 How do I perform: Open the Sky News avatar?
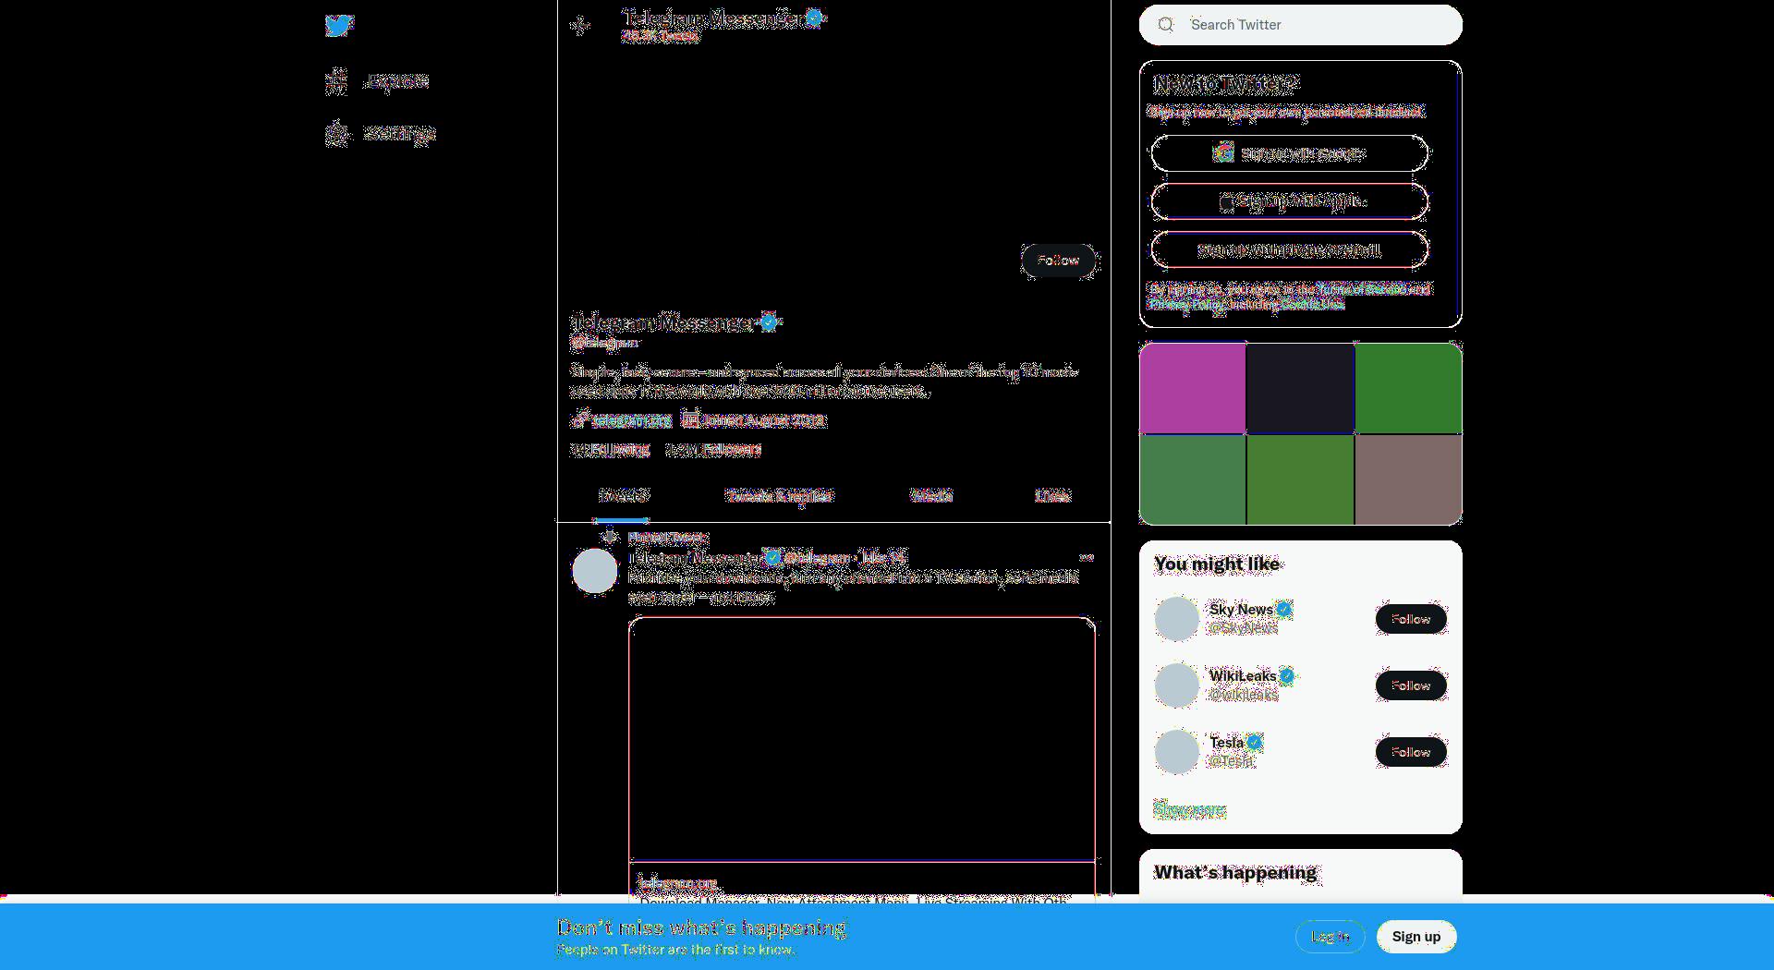pyautogui.click(x=1177, y=619)
